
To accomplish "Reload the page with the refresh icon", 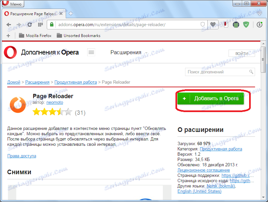I will point(30,24).
